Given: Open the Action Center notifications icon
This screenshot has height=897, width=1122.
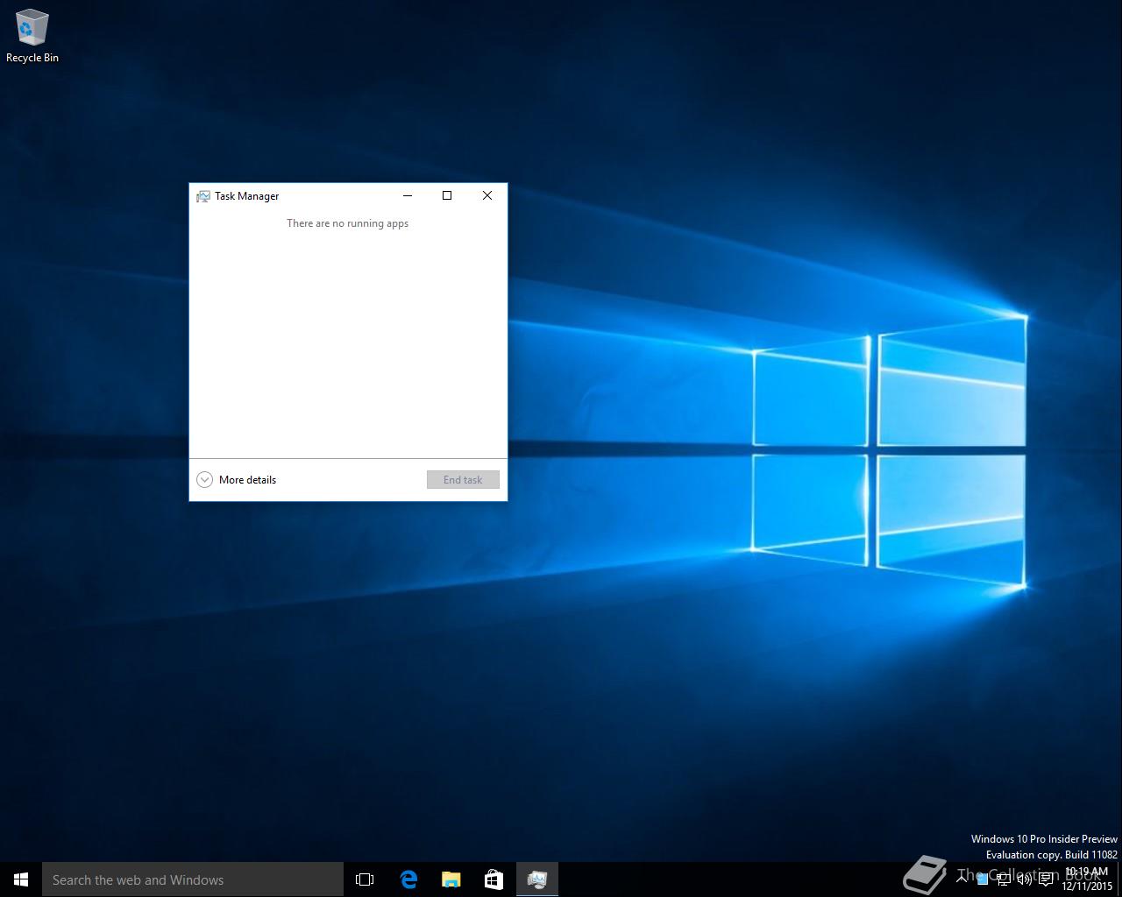Looking at the screenshot, I should 1046,879.
